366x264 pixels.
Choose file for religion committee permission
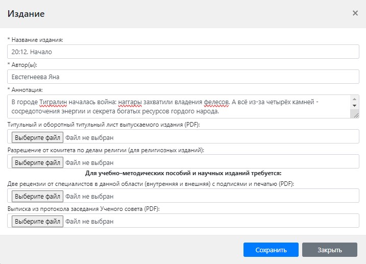[37, 162]
